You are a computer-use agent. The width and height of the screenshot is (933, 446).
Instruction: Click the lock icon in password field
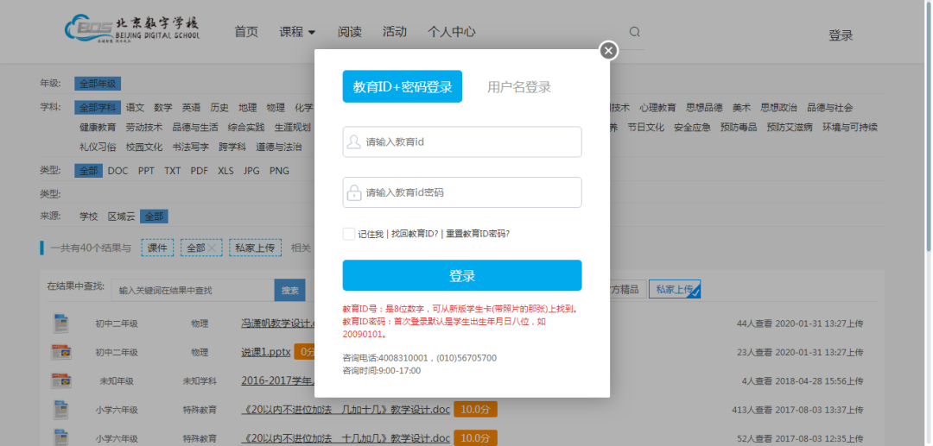pos(353,192)
